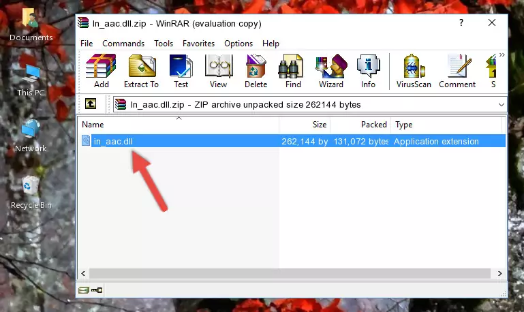Click the horizontal scrollbar left arrow

pyautogui.click(x=83, y=273)
